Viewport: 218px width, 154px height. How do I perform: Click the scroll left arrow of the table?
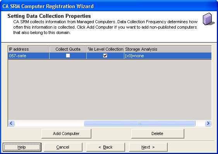[11, 123]
